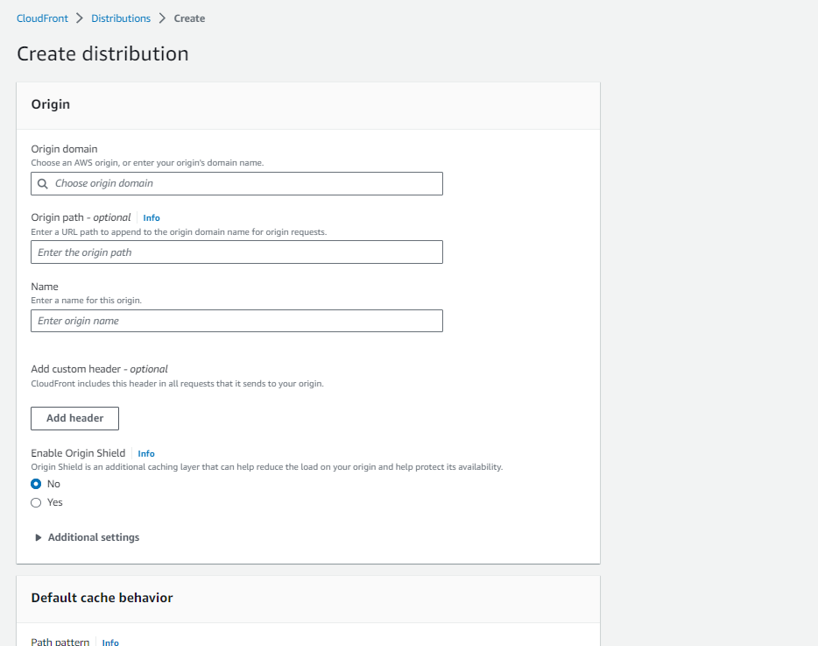
Task: Open the Distributions breadcrumb link
Action: click(121, 18)
